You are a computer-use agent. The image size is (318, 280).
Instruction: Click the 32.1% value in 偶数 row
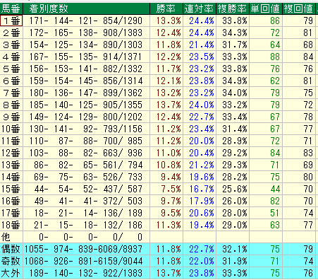(x=233, y=249)
